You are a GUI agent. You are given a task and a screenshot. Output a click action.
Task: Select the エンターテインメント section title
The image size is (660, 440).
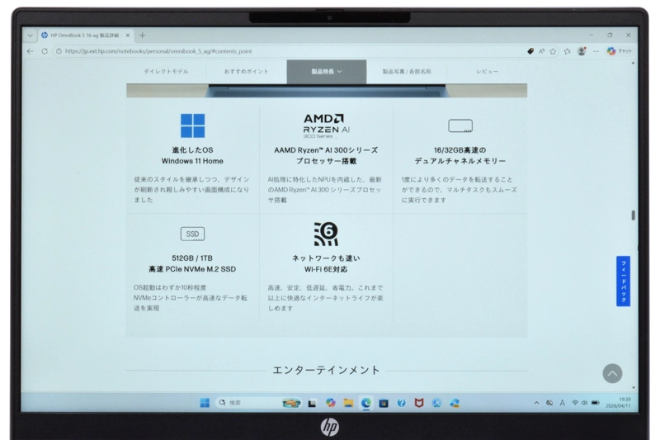326,370
